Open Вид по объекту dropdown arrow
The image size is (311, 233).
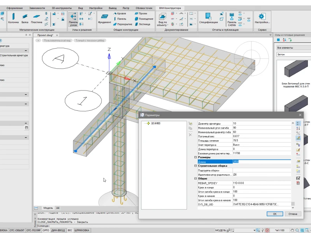point(168,25)
